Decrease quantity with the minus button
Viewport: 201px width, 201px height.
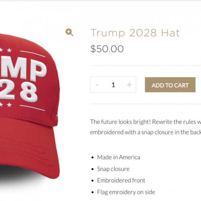point(97,85)
